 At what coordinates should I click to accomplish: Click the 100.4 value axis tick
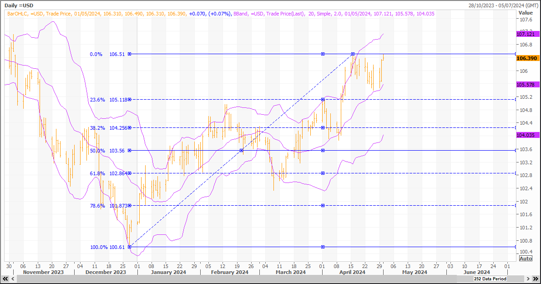pyautogui.click(x=526, y=252)
